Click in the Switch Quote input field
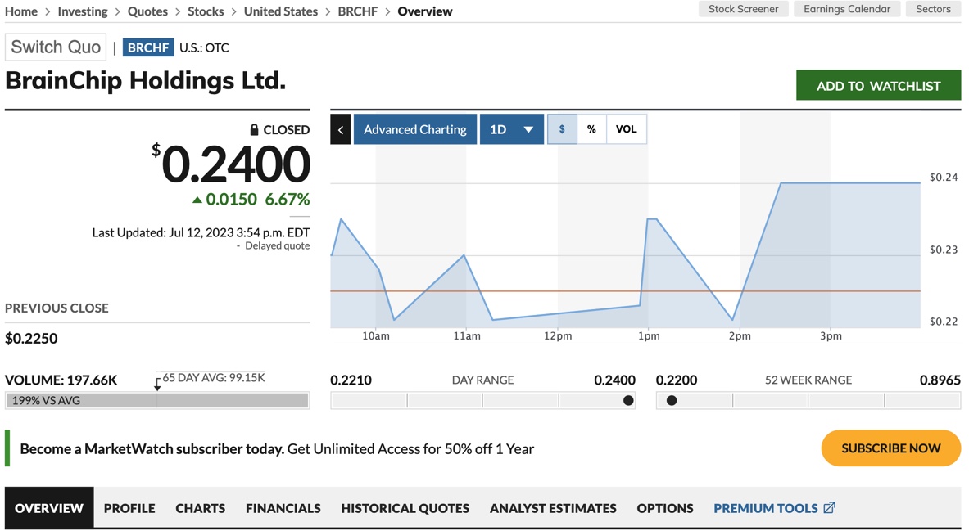The image size is (969, 531). (x=56, y=47)
